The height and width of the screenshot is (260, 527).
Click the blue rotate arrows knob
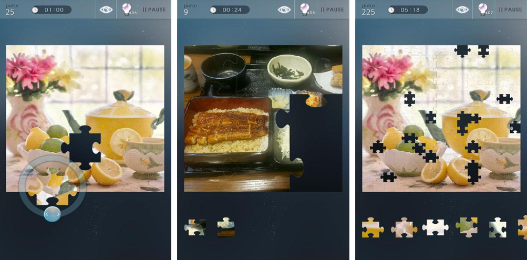(x=53, y=214)
